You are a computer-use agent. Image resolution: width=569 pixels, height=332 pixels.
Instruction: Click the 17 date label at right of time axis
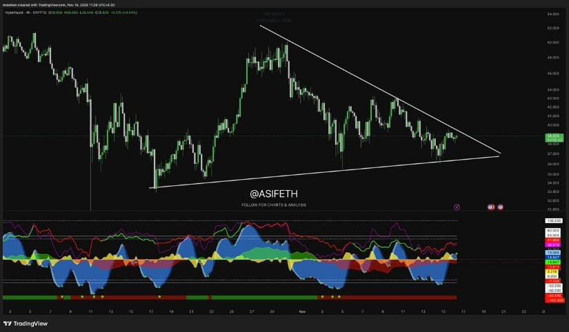tap(462, 311)
